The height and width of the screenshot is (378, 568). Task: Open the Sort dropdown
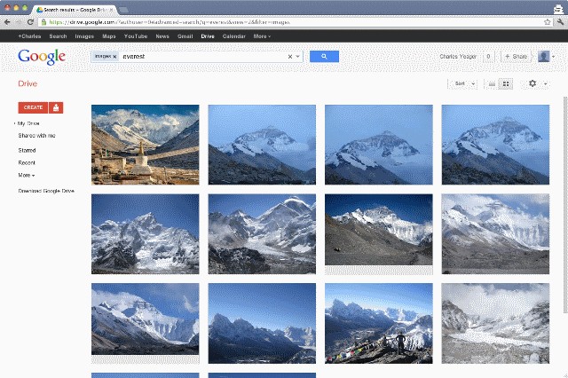click(x=463, y=84)
